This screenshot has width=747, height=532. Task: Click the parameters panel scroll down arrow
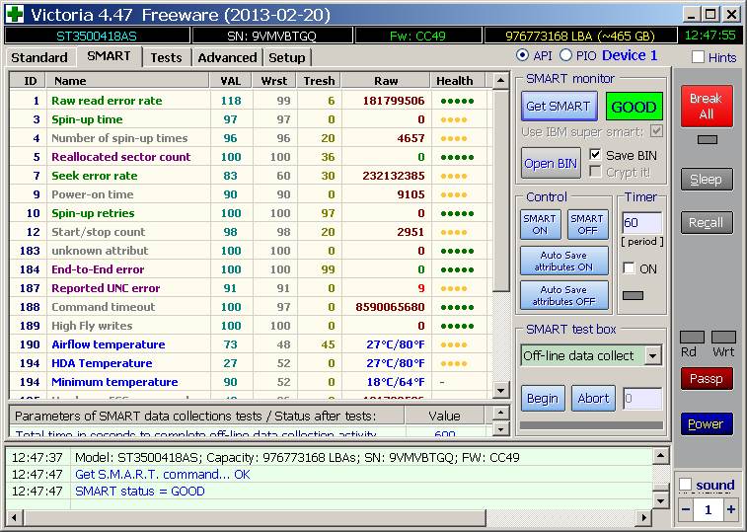500,429
